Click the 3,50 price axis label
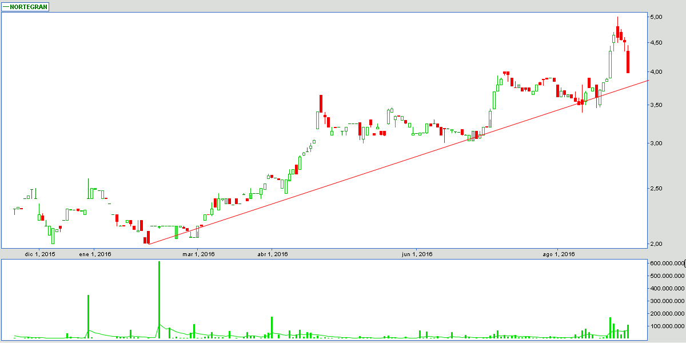This screenshot has height=343, width=686. pyautogui.click(x=656, y=105)
